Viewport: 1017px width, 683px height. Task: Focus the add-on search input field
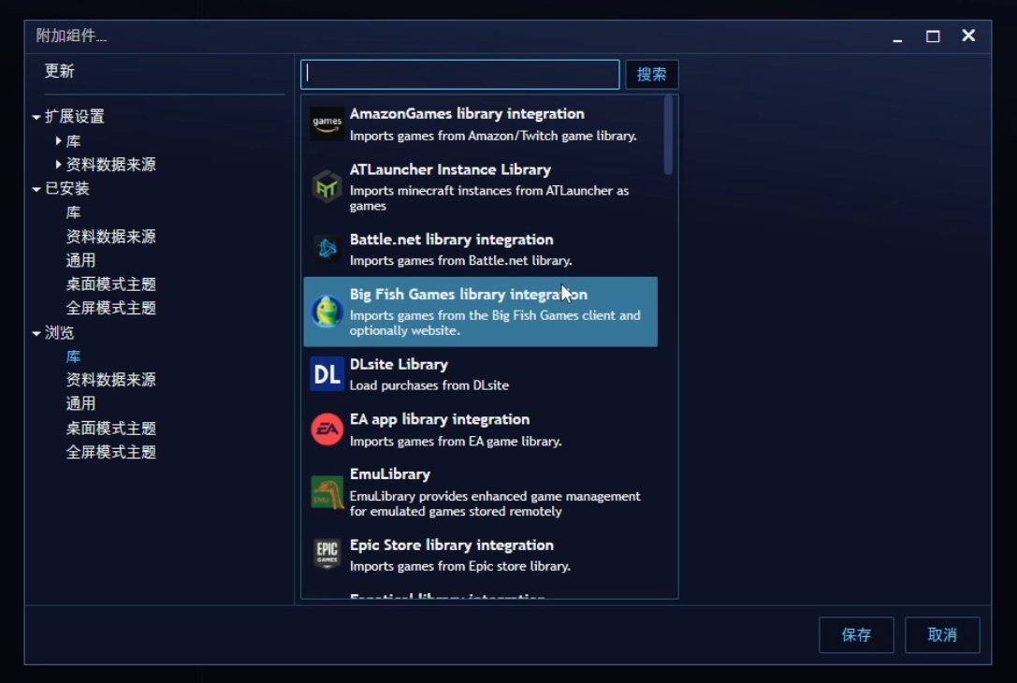(460, 75)
